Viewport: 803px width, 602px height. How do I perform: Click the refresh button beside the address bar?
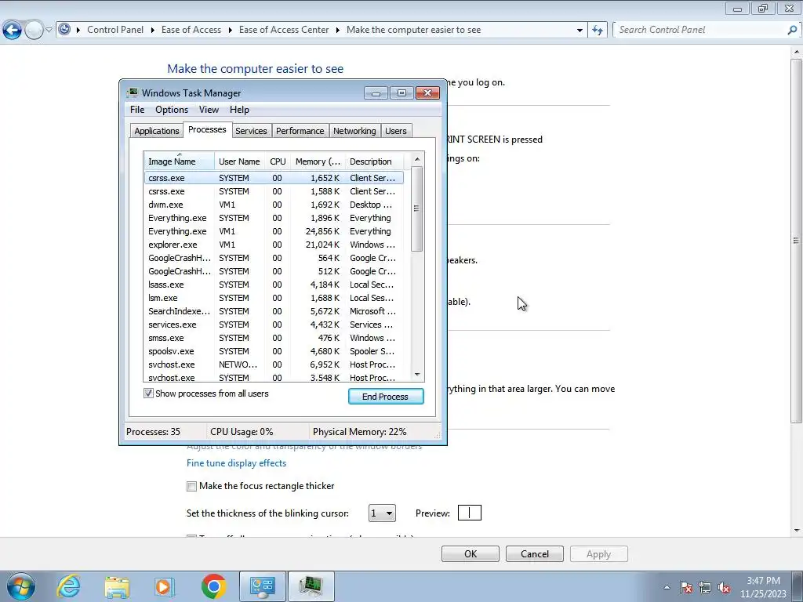tap(597, 31)
